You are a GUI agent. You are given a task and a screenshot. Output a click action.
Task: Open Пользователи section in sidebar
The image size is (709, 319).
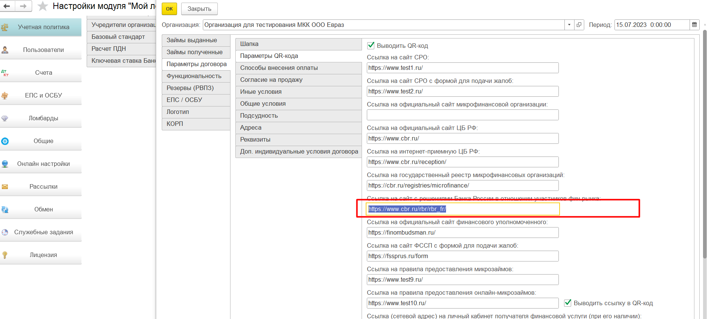click(41, 50)
